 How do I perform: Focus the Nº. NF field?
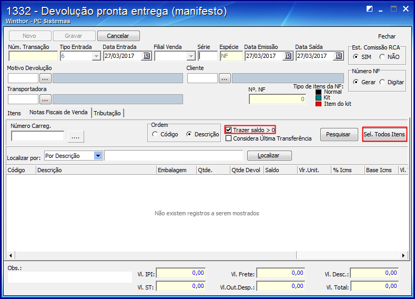coord(277,99)
